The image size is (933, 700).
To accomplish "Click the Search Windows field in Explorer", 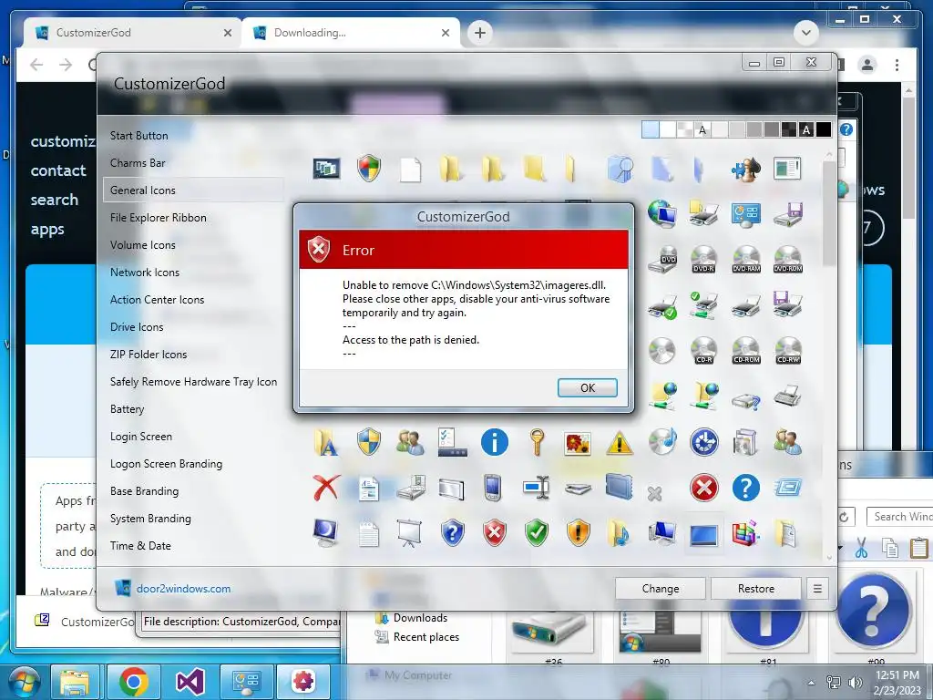I will [x=899, y=517].
